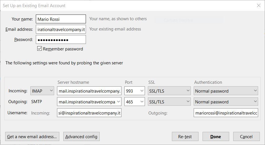Click the outgoing username field

226,113
